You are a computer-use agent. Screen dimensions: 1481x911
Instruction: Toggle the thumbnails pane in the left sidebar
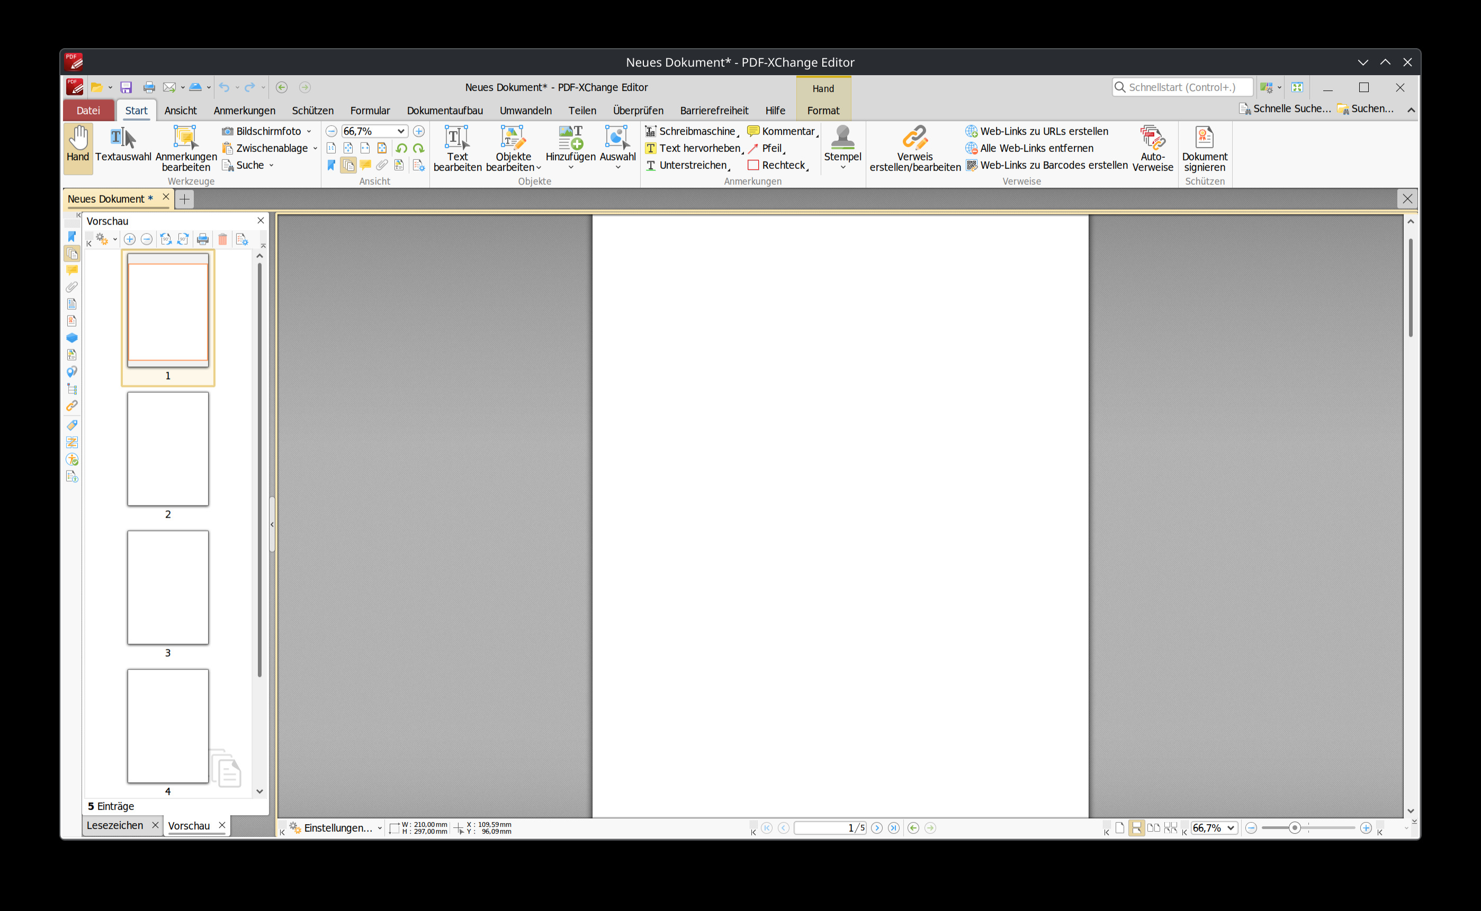(x=71, y=254)
